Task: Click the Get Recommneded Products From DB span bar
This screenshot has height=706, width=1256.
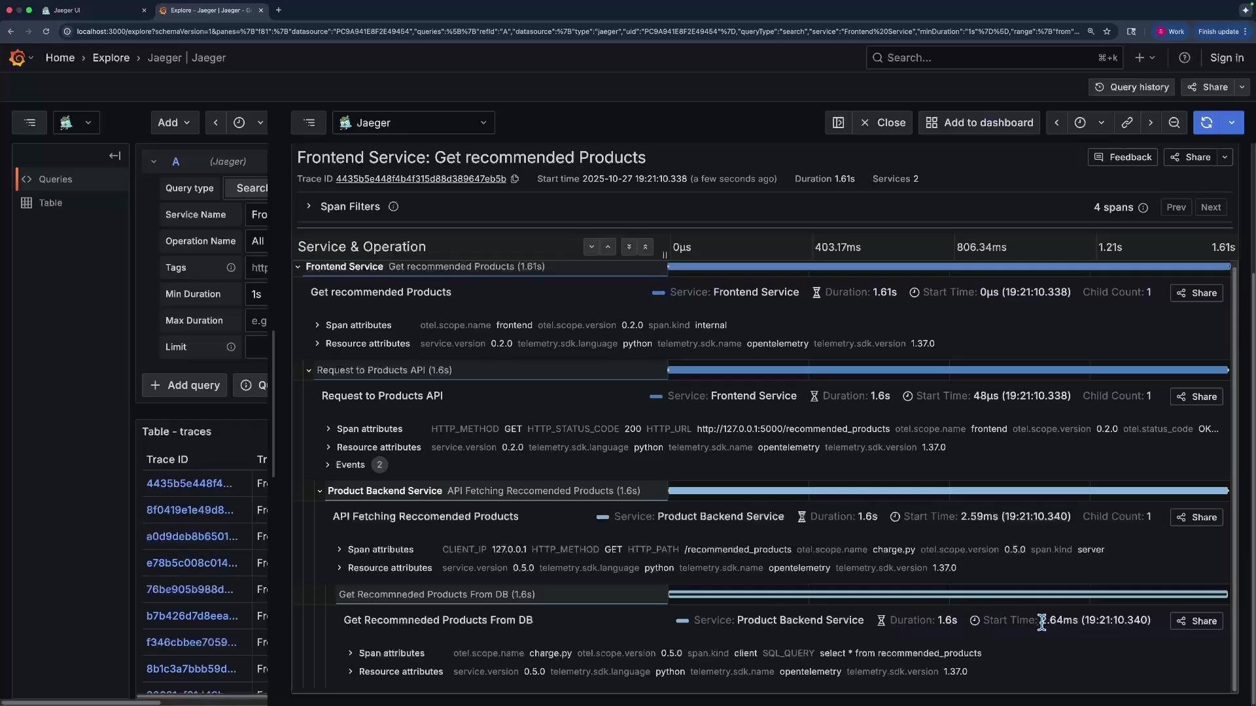Action: click(x=948, y=595)
